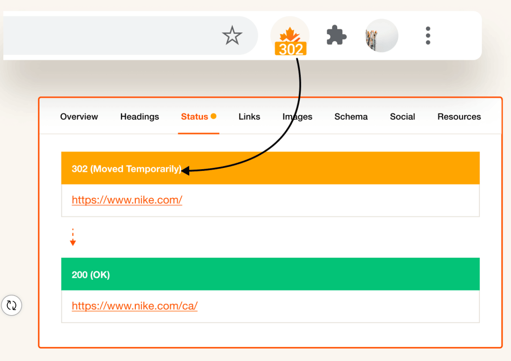Open the 302 redirect extension icon
The width and height of the screenshot is (511, 361).
[290, 36]
